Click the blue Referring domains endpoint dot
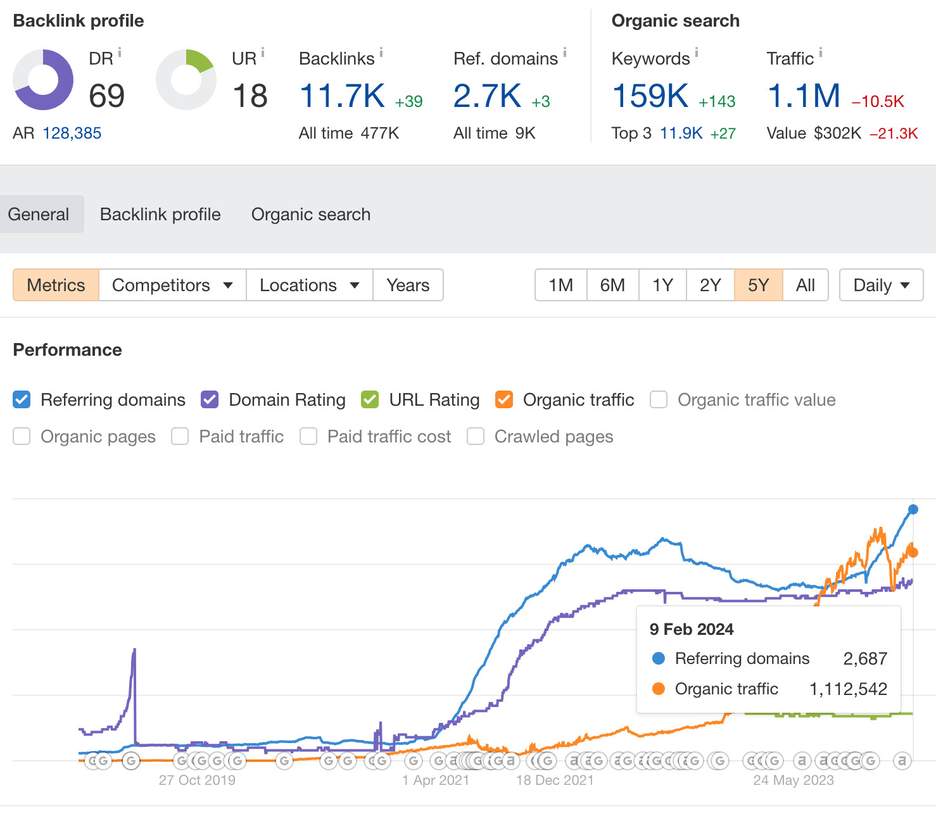Viewport: 936px width, 814px height. 913,510
